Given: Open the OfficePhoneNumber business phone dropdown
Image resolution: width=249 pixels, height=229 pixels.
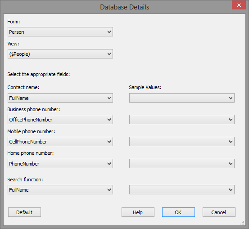Looking at the screenshot, I should click(x=60, y=120).
